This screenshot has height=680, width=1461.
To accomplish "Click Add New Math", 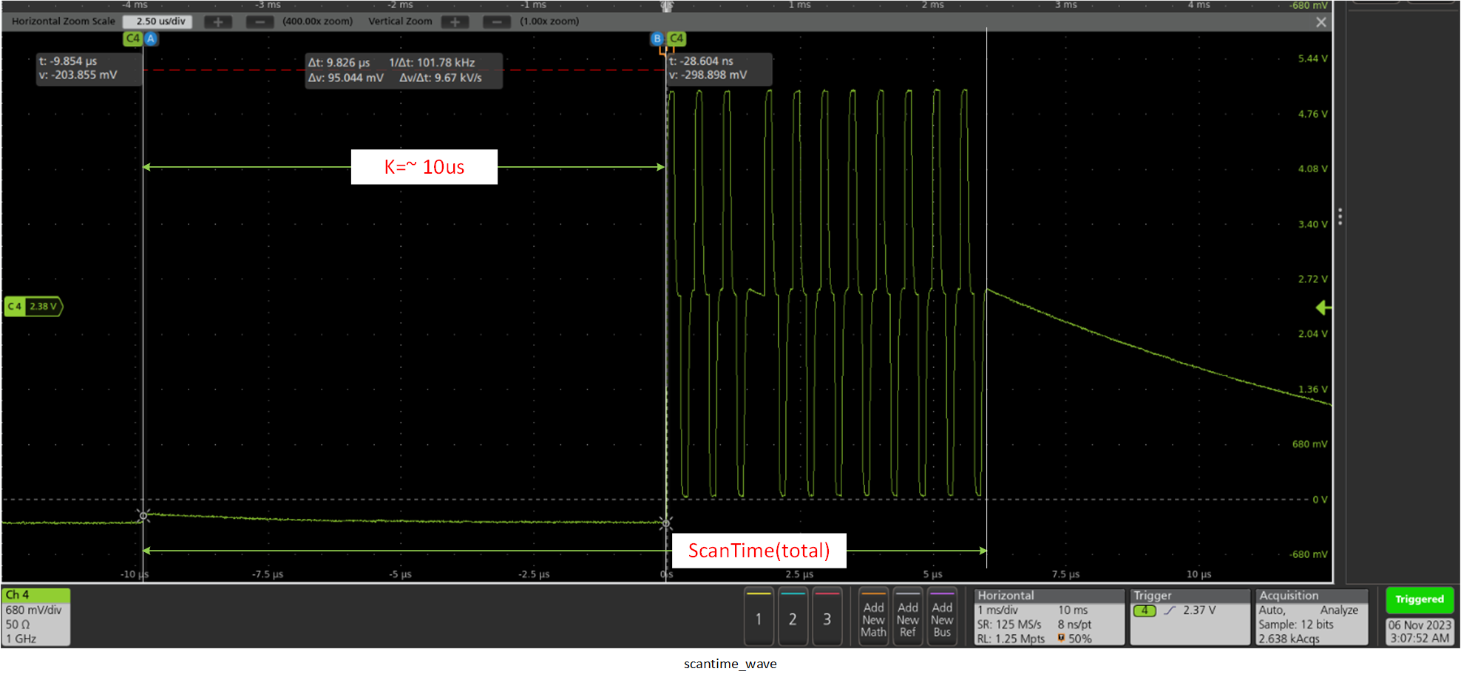I will pyautogui.click(x=873, y=618).
